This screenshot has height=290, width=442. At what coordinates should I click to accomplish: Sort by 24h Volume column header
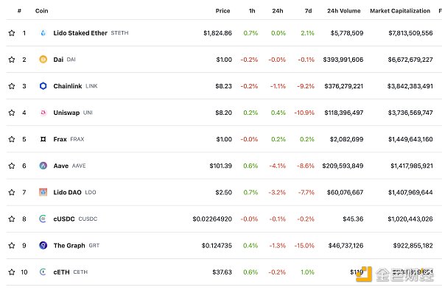pyautogui.click(x=343, y=11)
